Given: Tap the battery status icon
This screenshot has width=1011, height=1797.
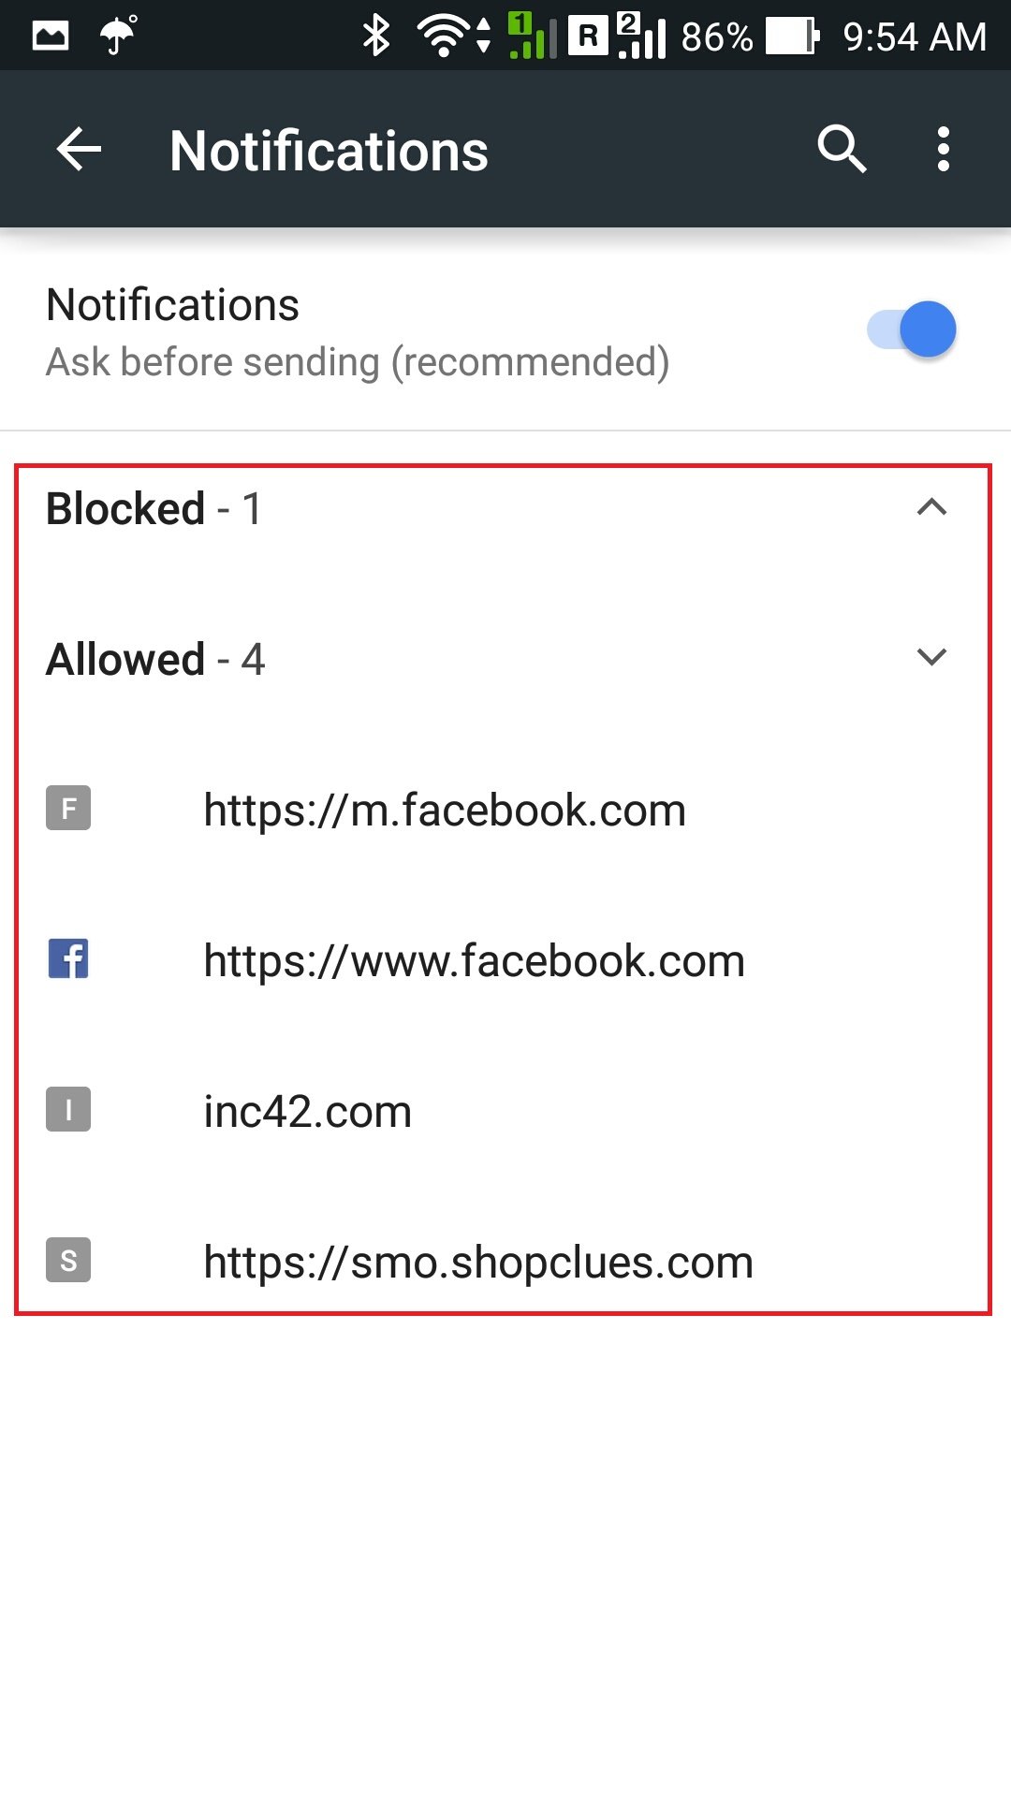Looking at the screenshot, I should coord(792,37).
